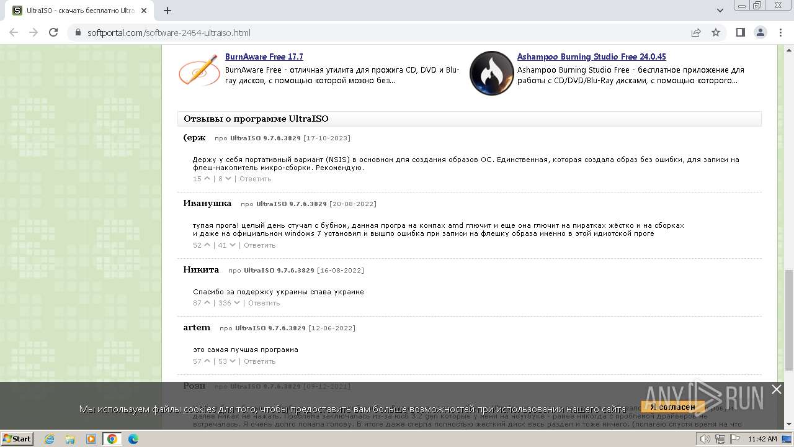Click the vertical page scrollbar thumb
Screen dimensions: 794x447
point(788,320)
